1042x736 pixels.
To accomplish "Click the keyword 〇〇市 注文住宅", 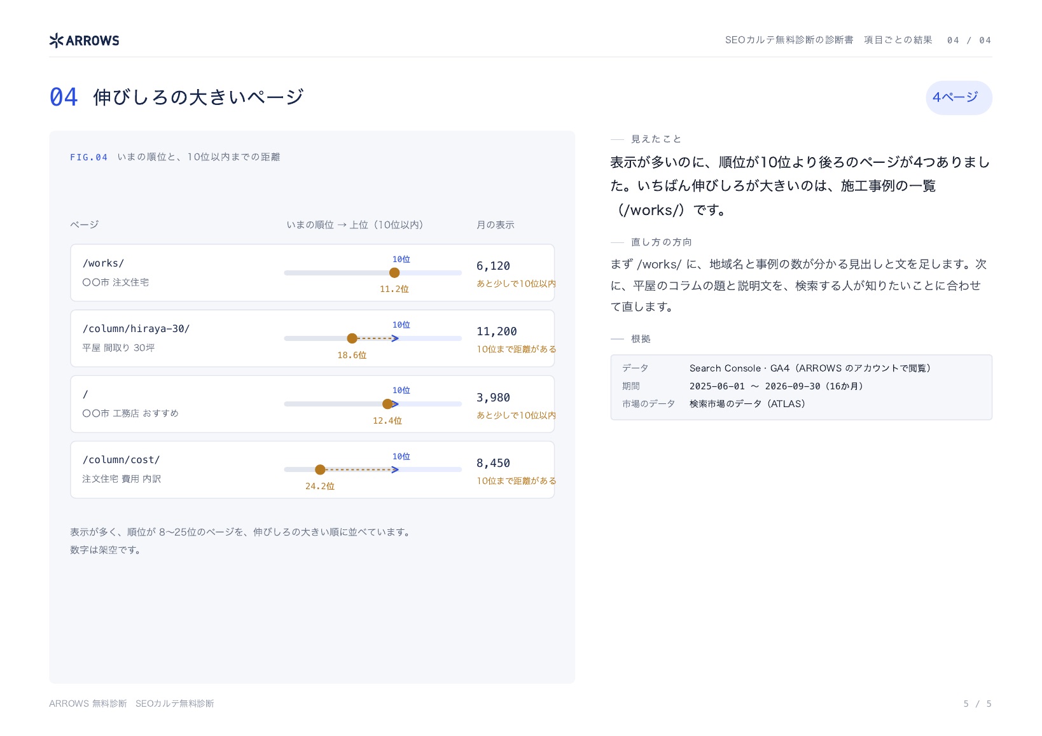I will tap(115, 282).
